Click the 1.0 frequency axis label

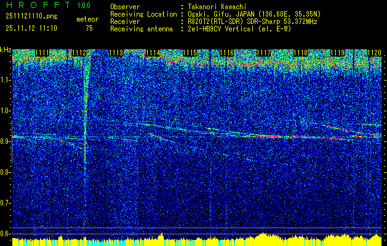click(x=6, y=111)
